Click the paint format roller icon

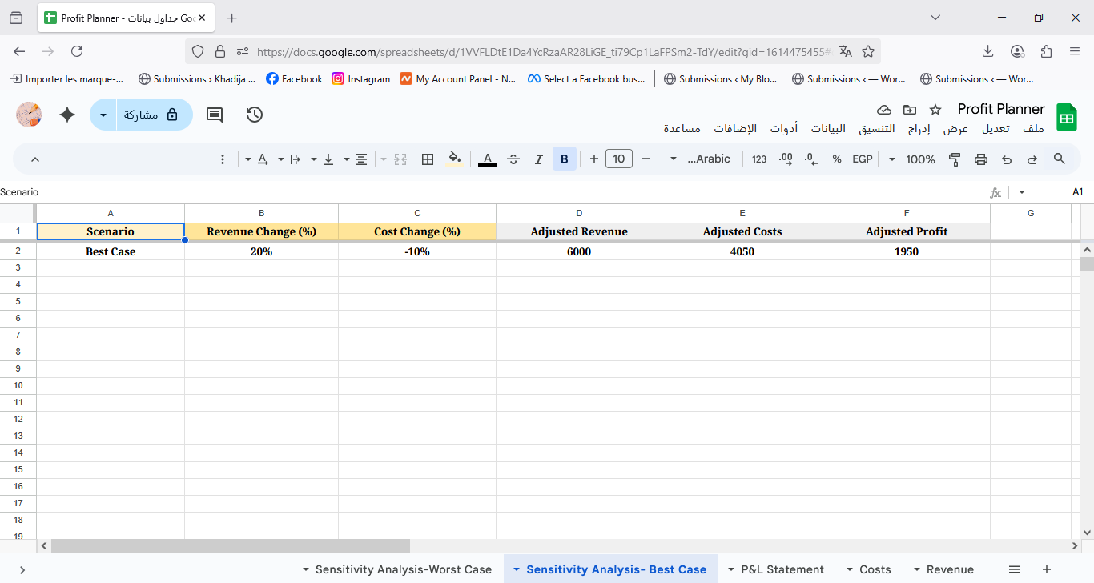coord(955,159)
